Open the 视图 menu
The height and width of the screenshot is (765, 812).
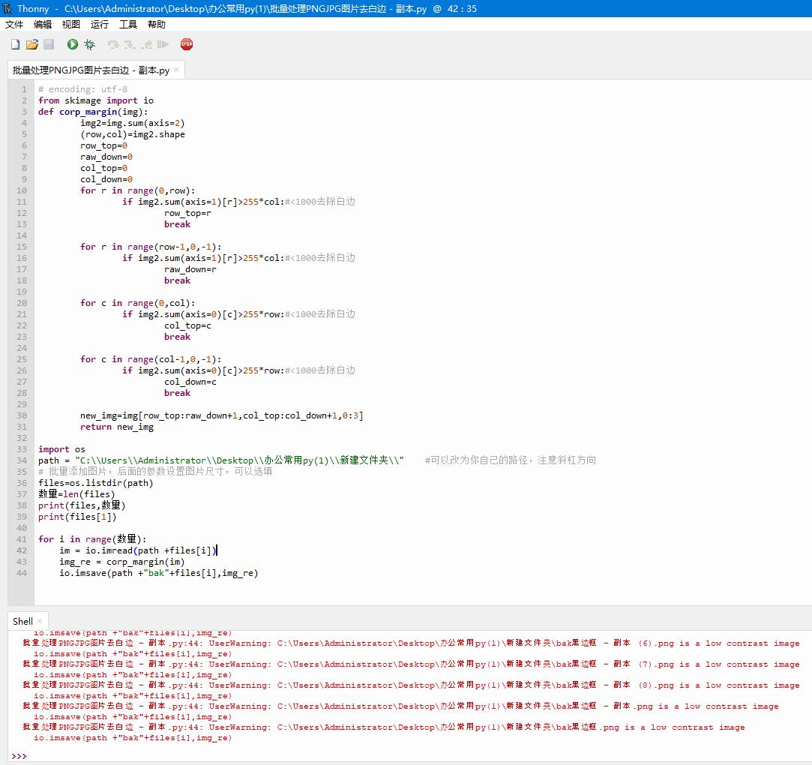tap(70, 24)
